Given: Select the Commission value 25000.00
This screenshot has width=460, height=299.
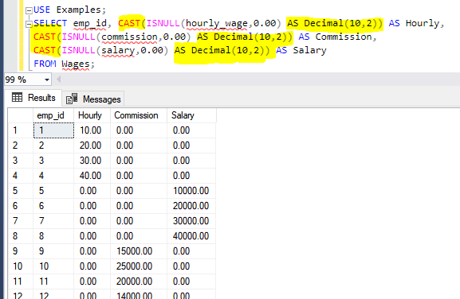Looking at the screenshot, I should 139,266.
